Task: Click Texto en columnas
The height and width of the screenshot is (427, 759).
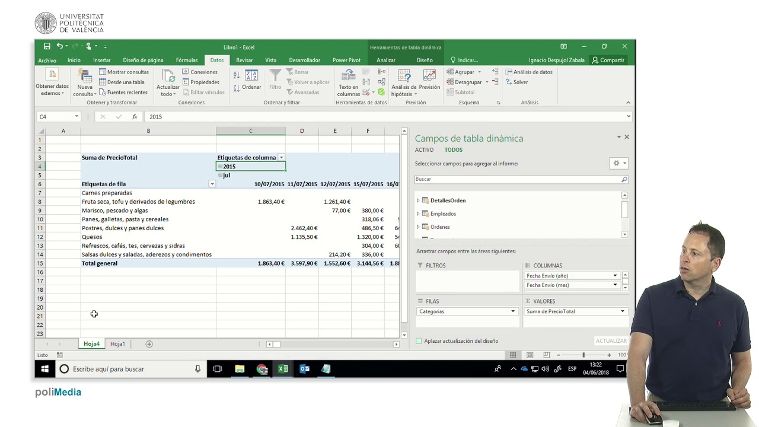Action: coord(348,82)
